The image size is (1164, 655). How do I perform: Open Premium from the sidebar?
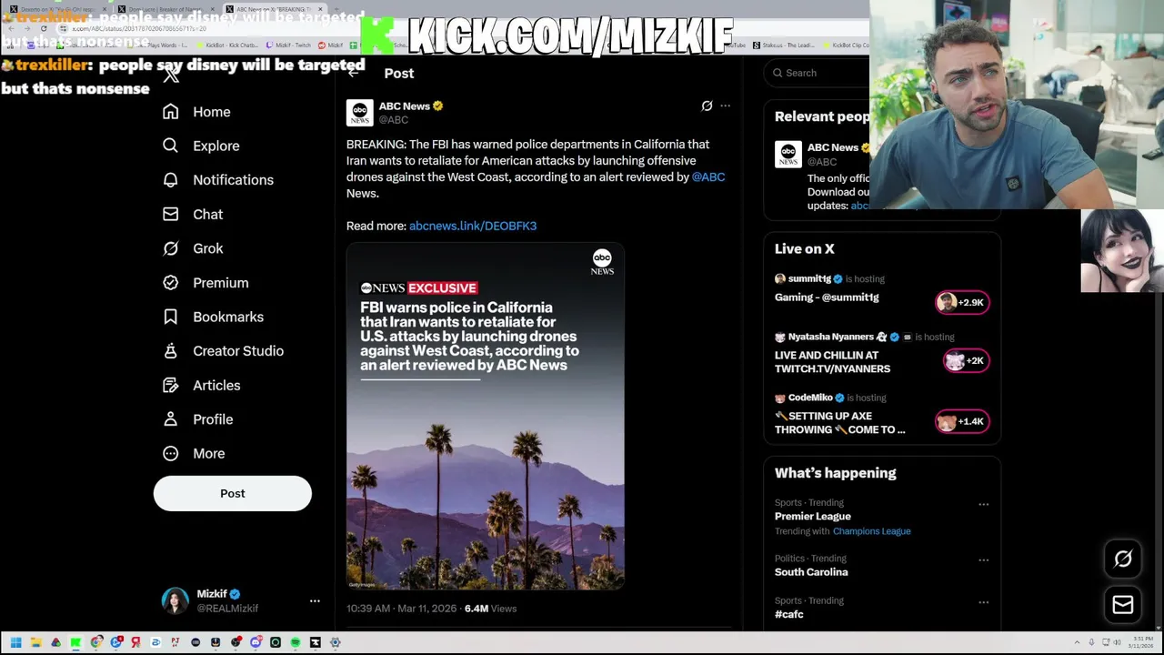tap(205, 283)
